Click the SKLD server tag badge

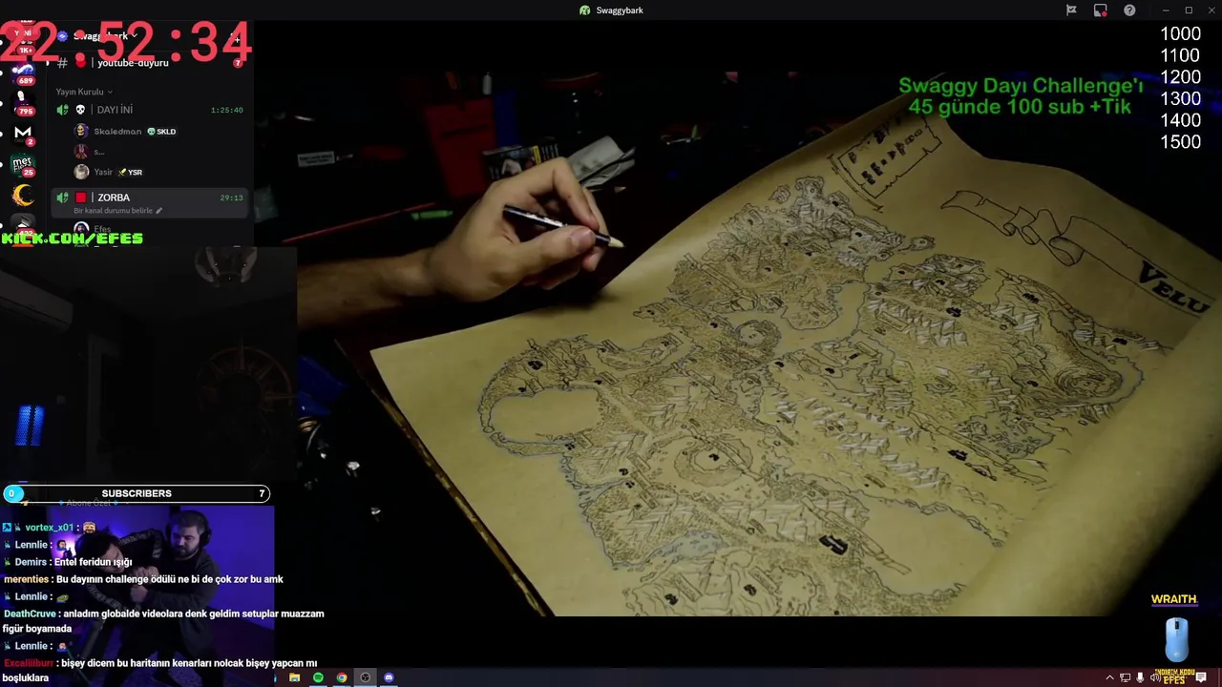(161, 132)
